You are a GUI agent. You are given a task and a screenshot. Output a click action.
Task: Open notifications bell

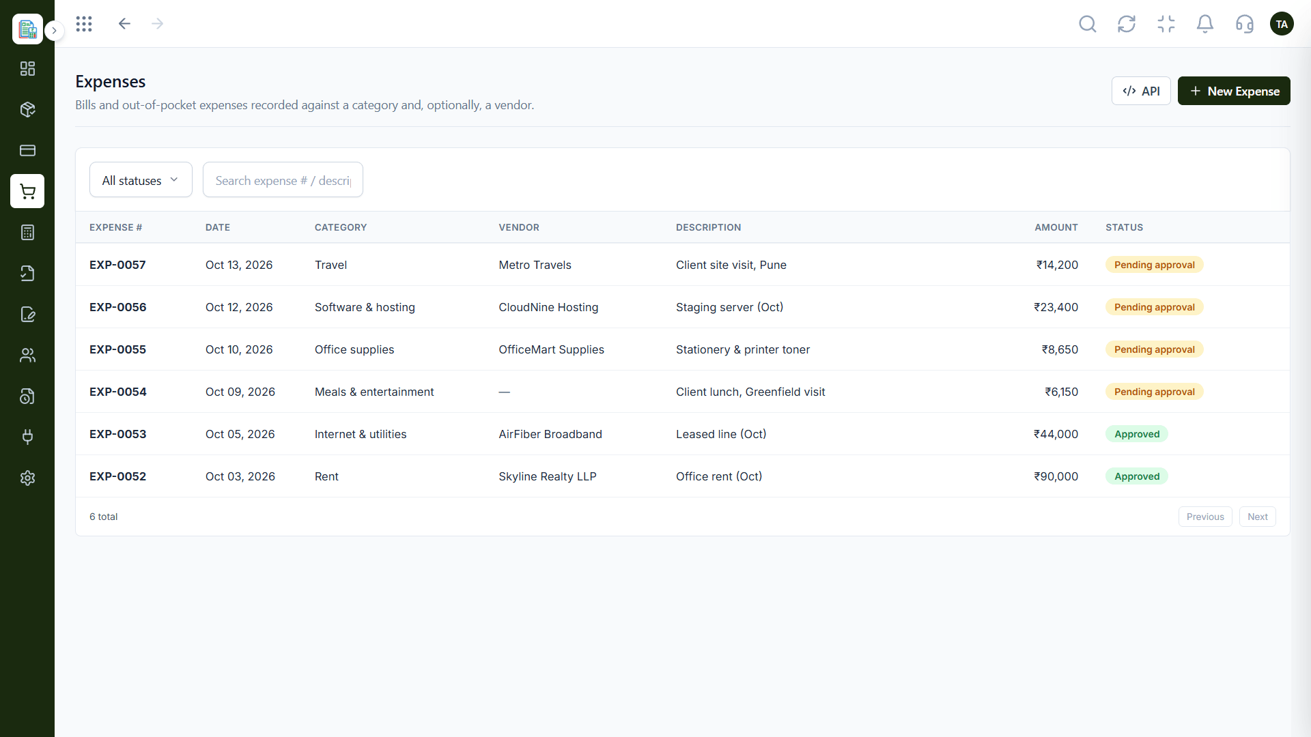1205,25
